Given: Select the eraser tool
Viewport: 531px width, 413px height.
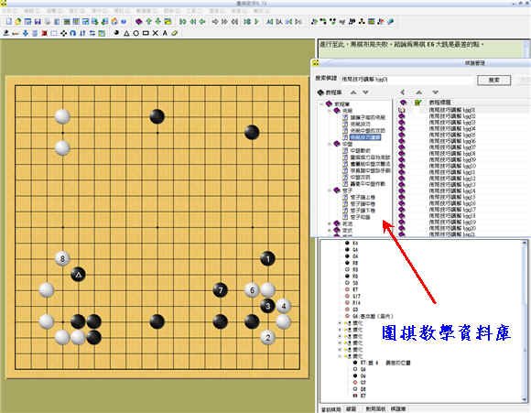Looking at the screenshot, I should 174,33.
